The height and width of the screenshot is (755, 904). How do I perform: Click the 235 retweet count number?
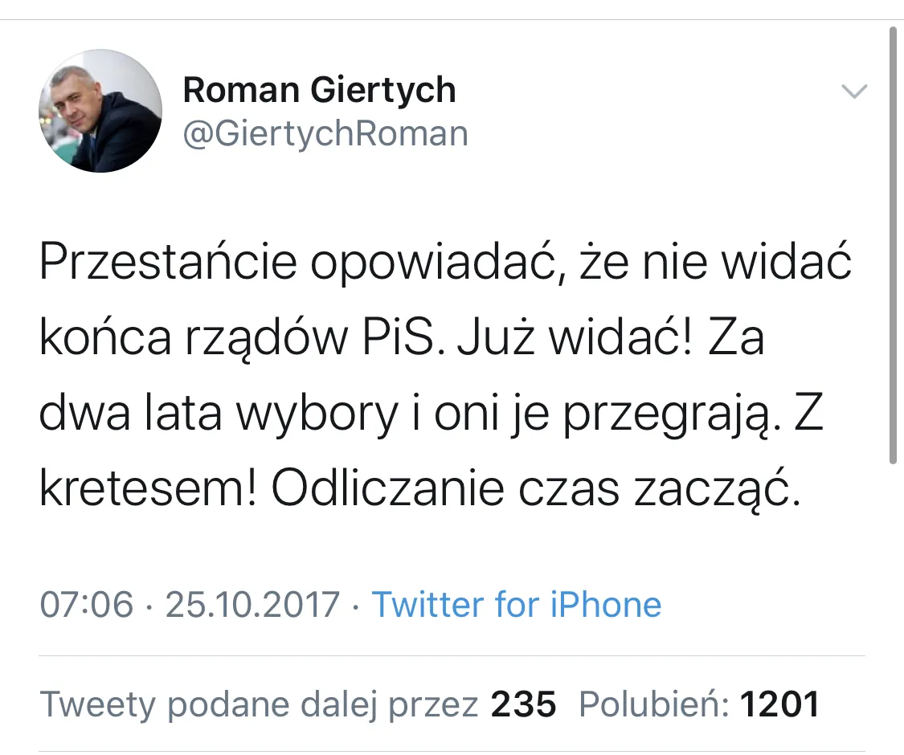(523, 704)
